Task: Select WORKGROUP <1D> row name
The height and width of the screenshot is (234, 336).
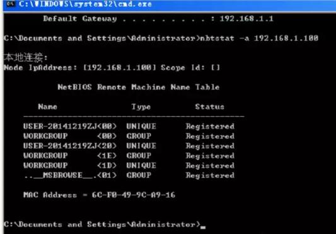Action: point(70,165)
